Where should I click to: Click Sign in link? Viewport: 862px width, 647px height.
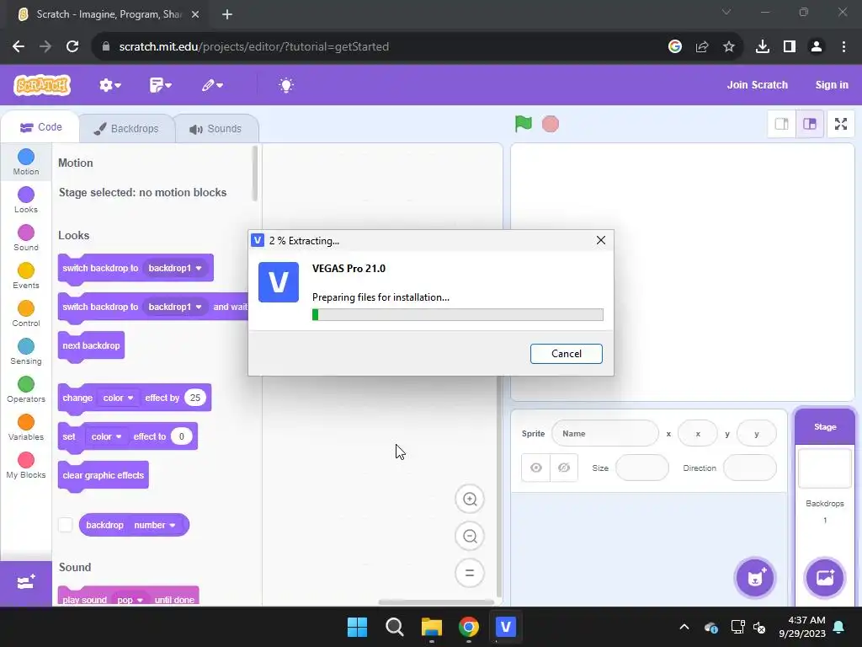[x=831, y=85]
